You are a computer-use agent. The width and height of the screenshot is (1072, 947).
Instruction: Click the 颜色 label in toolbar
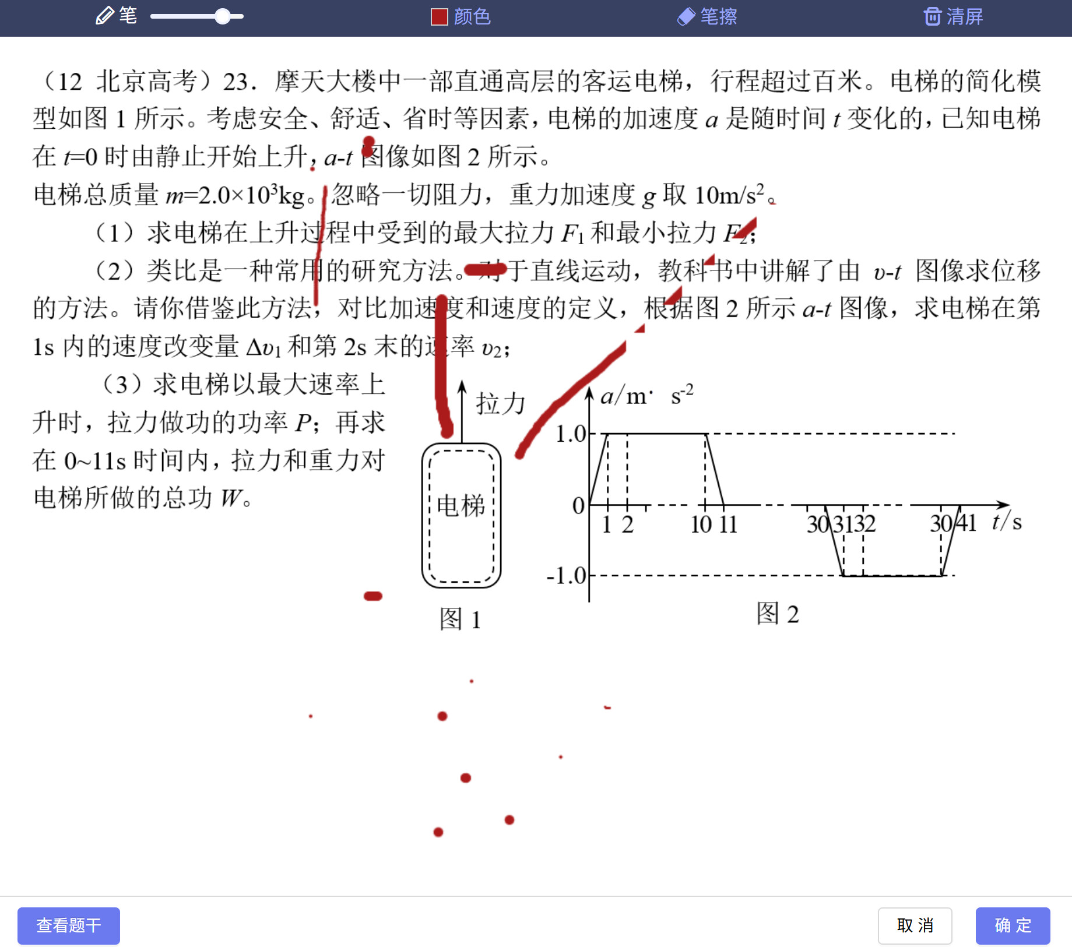click(472, 17)
